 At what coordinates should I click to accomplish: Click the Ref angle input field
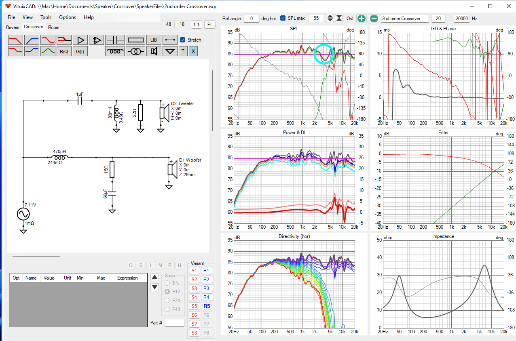click(x=252, y=19)
